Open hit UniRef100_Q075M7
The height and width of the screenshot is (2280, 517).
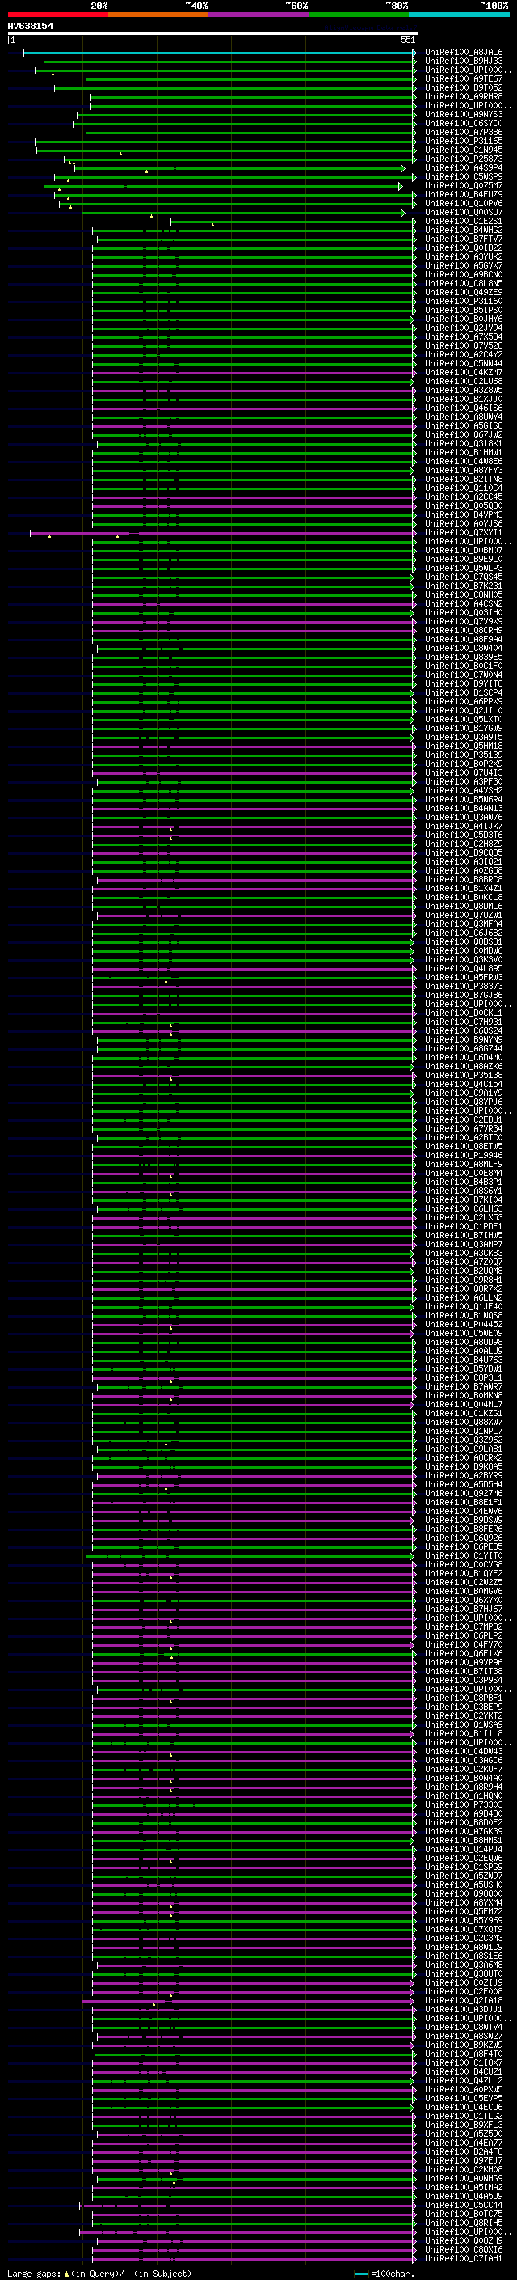point(463,185)
